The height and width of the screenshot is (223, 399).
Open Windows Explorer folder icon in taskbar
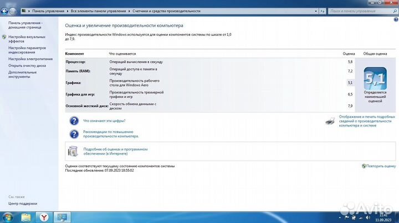(26, 217)
